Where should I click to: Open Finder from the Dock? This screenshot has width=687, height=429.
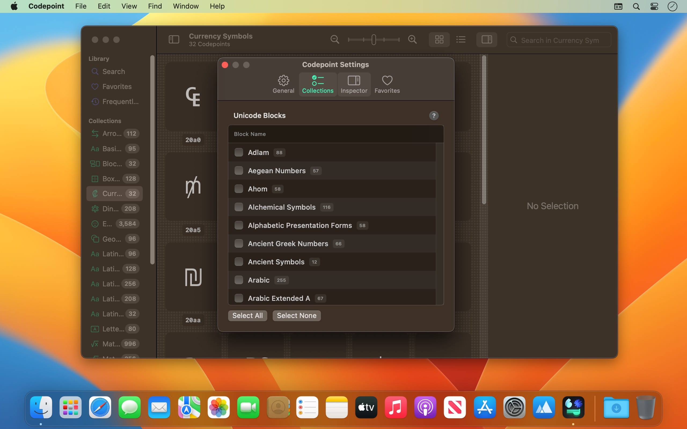click(x=41, y=408)
